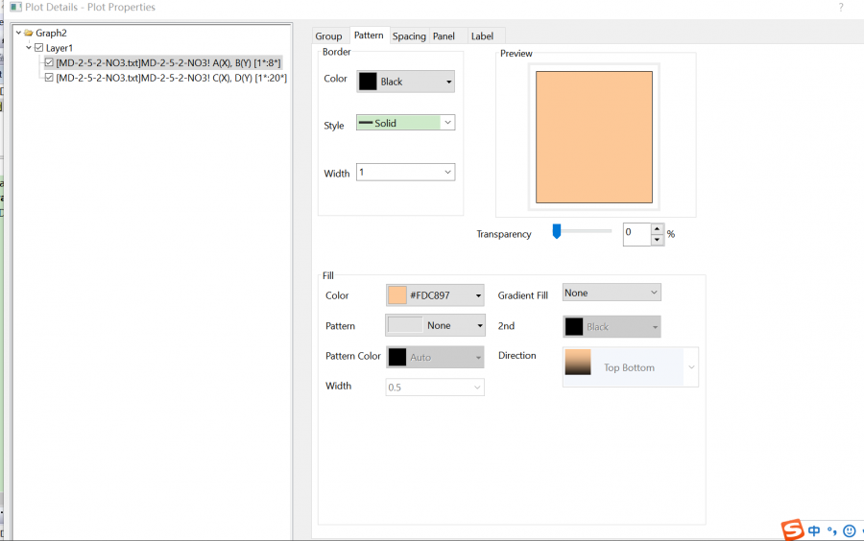Switch to the Group tab
The image size is (864, 541).
(328, 36)
